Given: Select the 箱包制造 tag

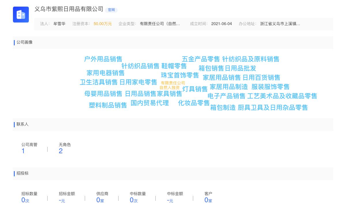Looking at the screenshot, I should click(x=223, y=108).
